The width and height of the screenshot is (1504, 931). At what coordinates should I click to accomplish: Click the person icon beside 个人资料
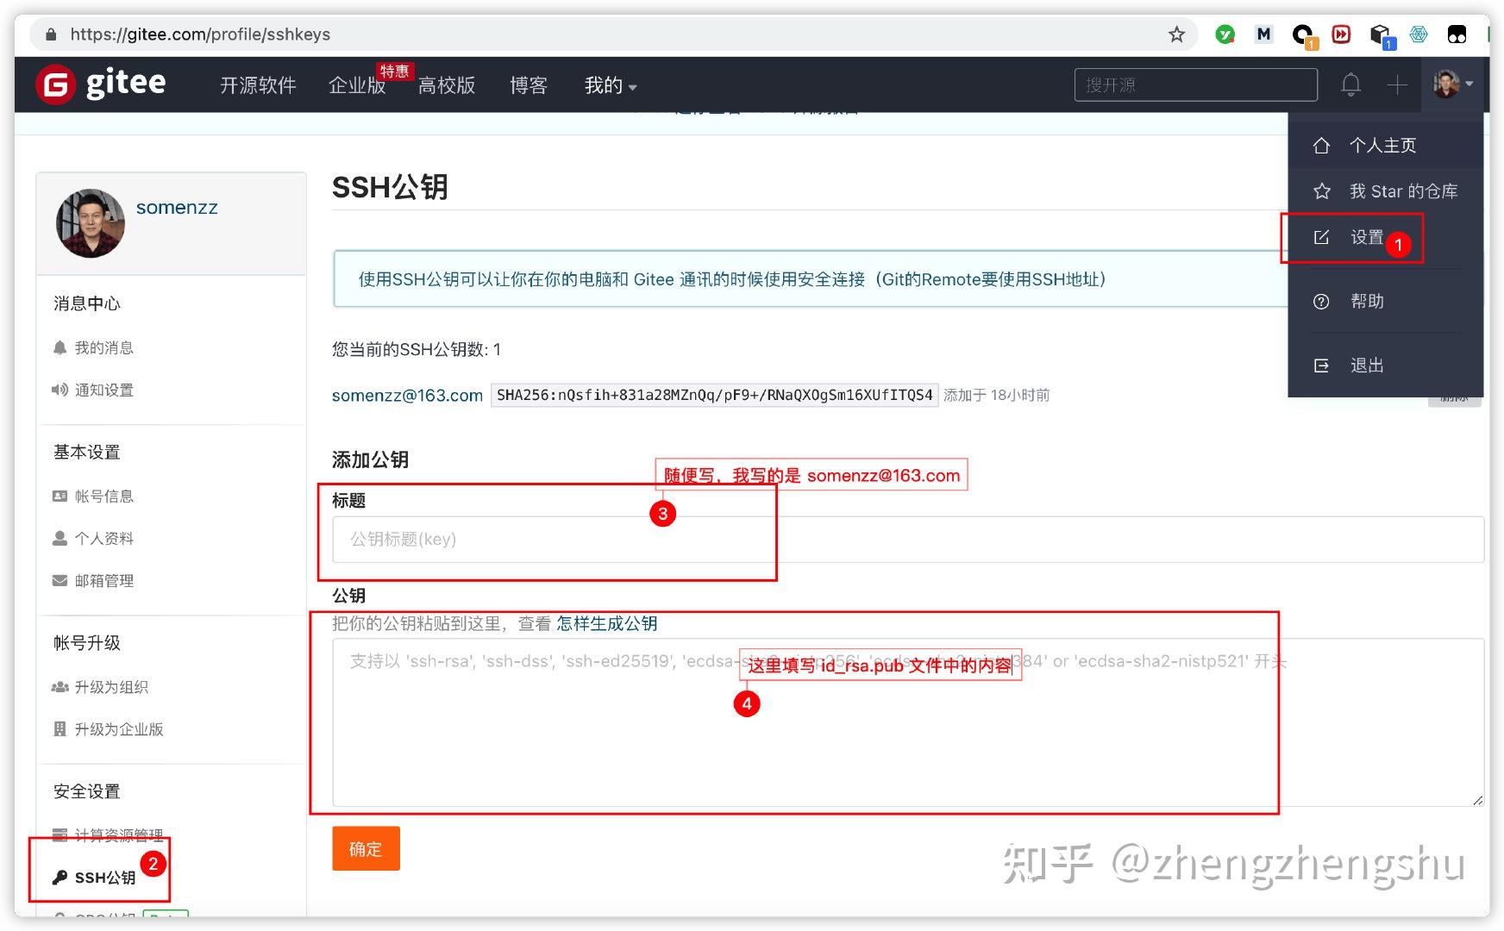point(60,537)
